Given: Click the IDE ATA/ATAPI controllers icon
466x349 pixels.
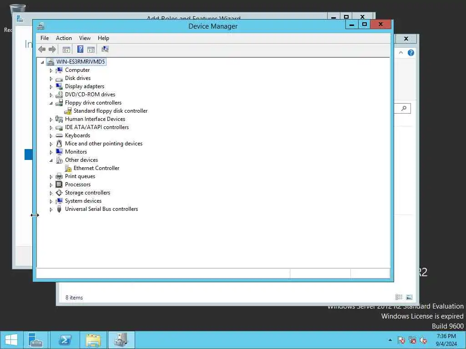Looking at the screenshot, I should click(59, 128).
